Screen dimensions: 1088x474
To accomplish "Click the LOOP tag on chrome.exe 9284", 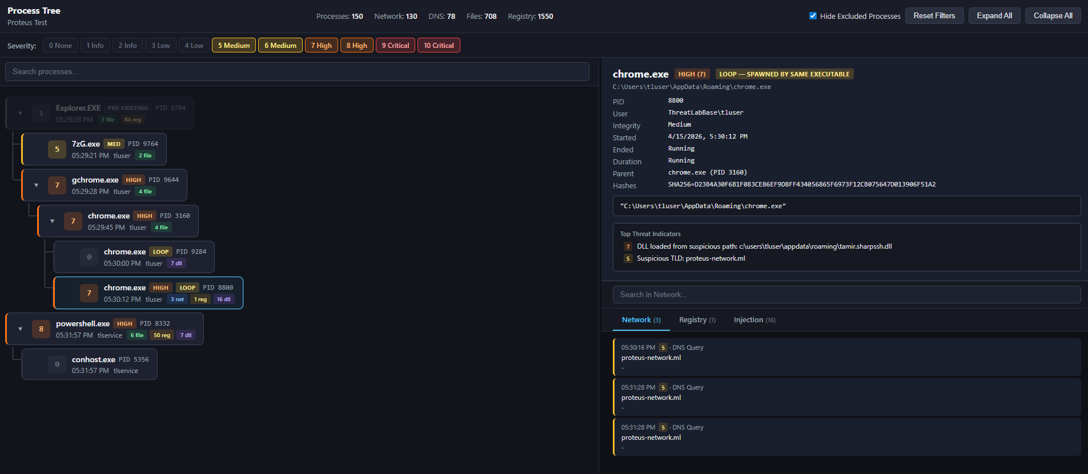I will (161, 252).
